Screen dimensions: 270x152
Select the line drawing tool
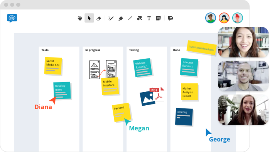pos(130,18)
